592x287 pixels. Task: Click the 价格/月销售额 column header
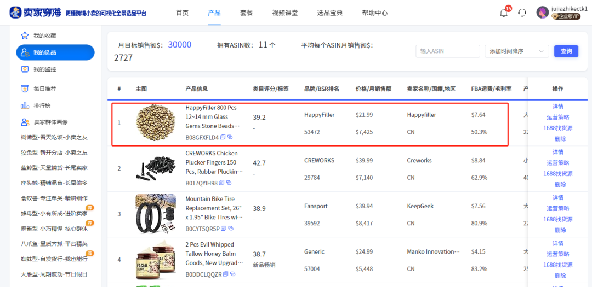373,89
